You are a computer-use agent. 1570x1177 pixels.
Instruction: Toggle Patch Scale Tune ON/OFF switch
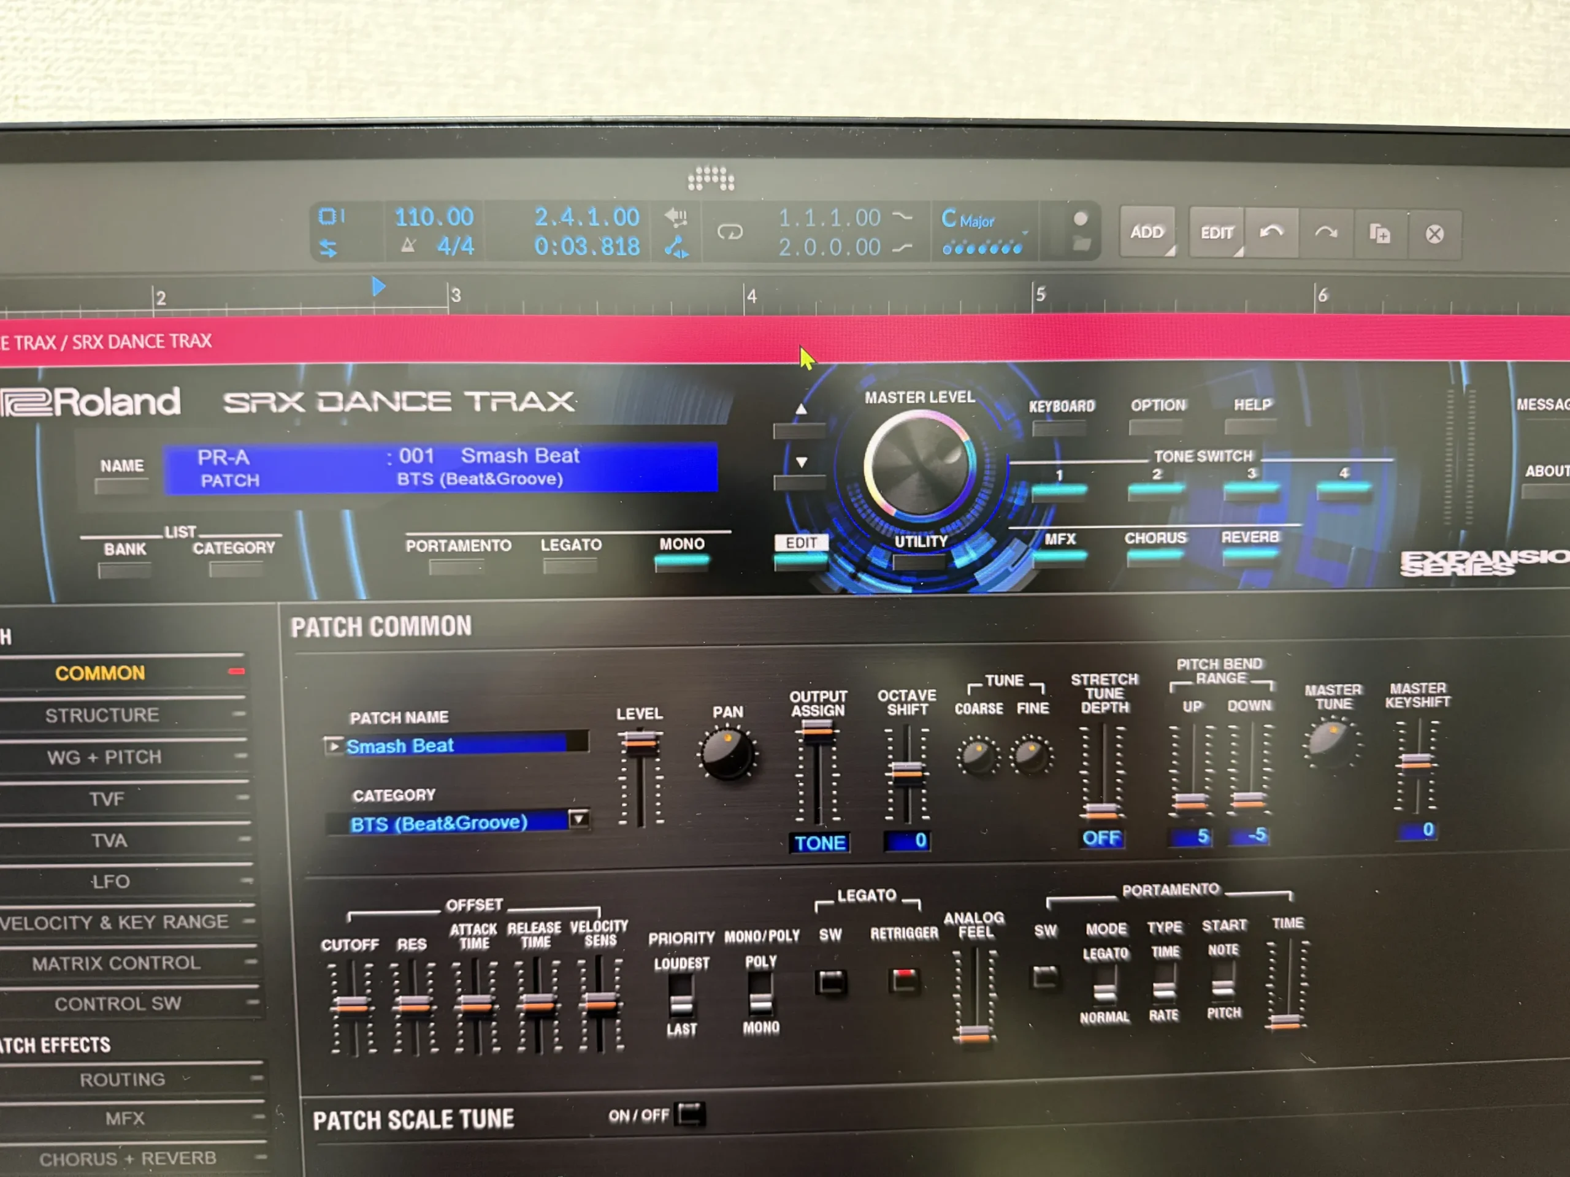click(x=690, y=1114)
